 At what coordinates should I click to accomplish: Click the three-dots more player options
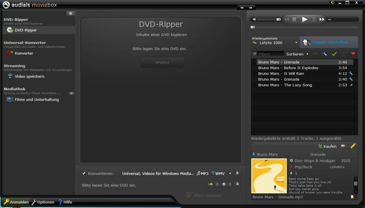(329, 20)
